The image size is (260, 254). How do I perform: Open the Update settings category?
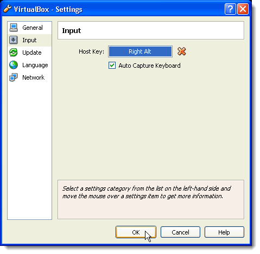coord(30,53)
